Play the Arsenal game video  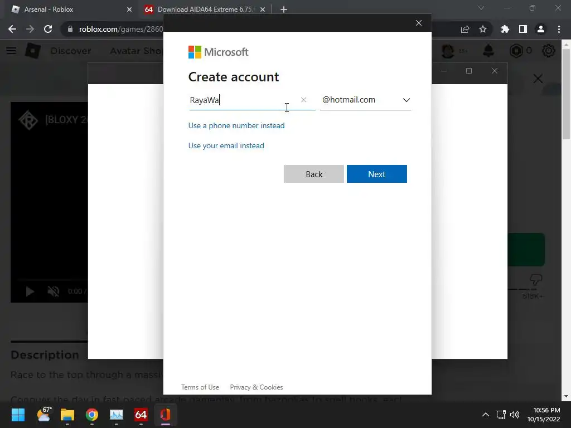(30, 291)
